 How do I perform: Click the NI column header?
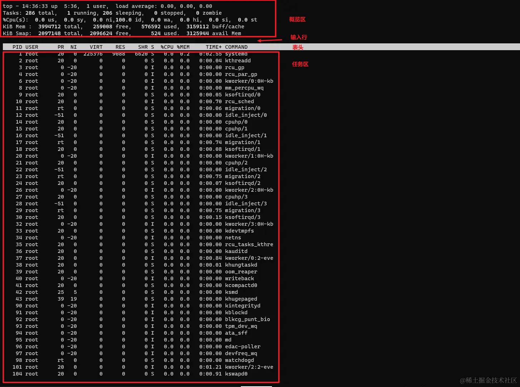click(x=74, y=47)
